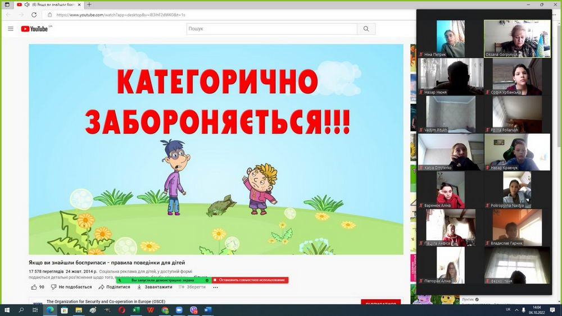Click the Завантажити download button
Viewport: 562px width, 316px height.
point(155,287)
